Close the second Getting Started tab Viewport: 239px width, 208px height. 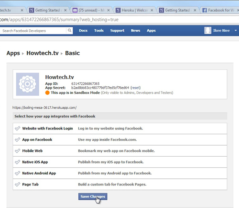[x=195, y=10]
